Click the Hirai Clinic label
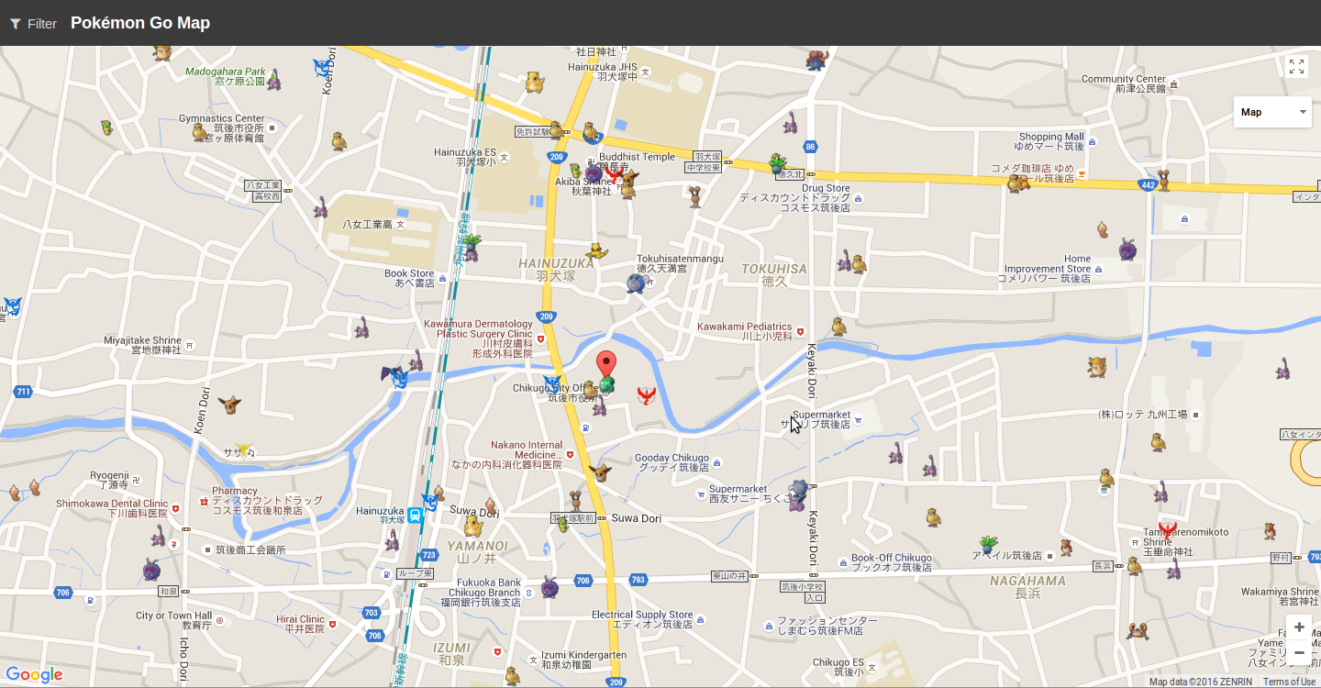Image resolution: width=1321 pixels, height=688 pixels. (x=301, y=624)
